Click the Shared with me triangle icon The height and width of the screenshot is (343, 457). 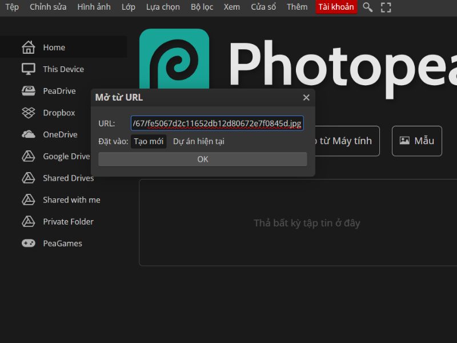28,200
